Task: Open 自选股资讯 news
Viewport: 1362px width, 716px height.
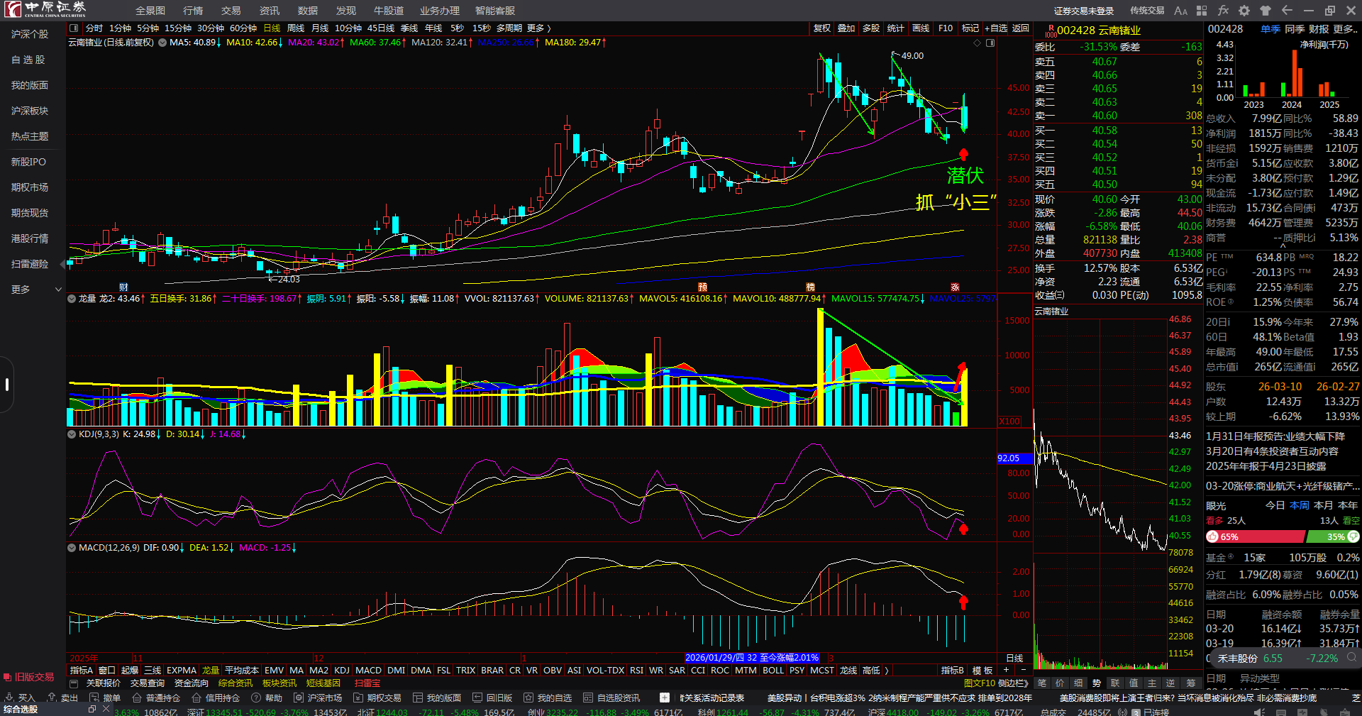Action: tap(612, 698)
